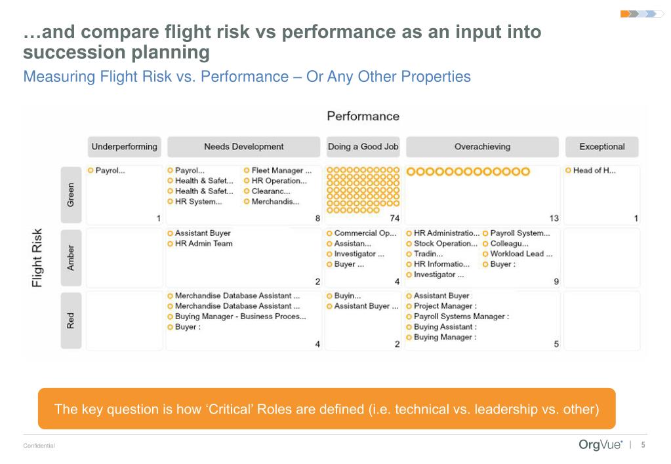This screenshot has height=464, width=671.
Task: Select the Overachieving column header
Action: (x=482, y=147)
